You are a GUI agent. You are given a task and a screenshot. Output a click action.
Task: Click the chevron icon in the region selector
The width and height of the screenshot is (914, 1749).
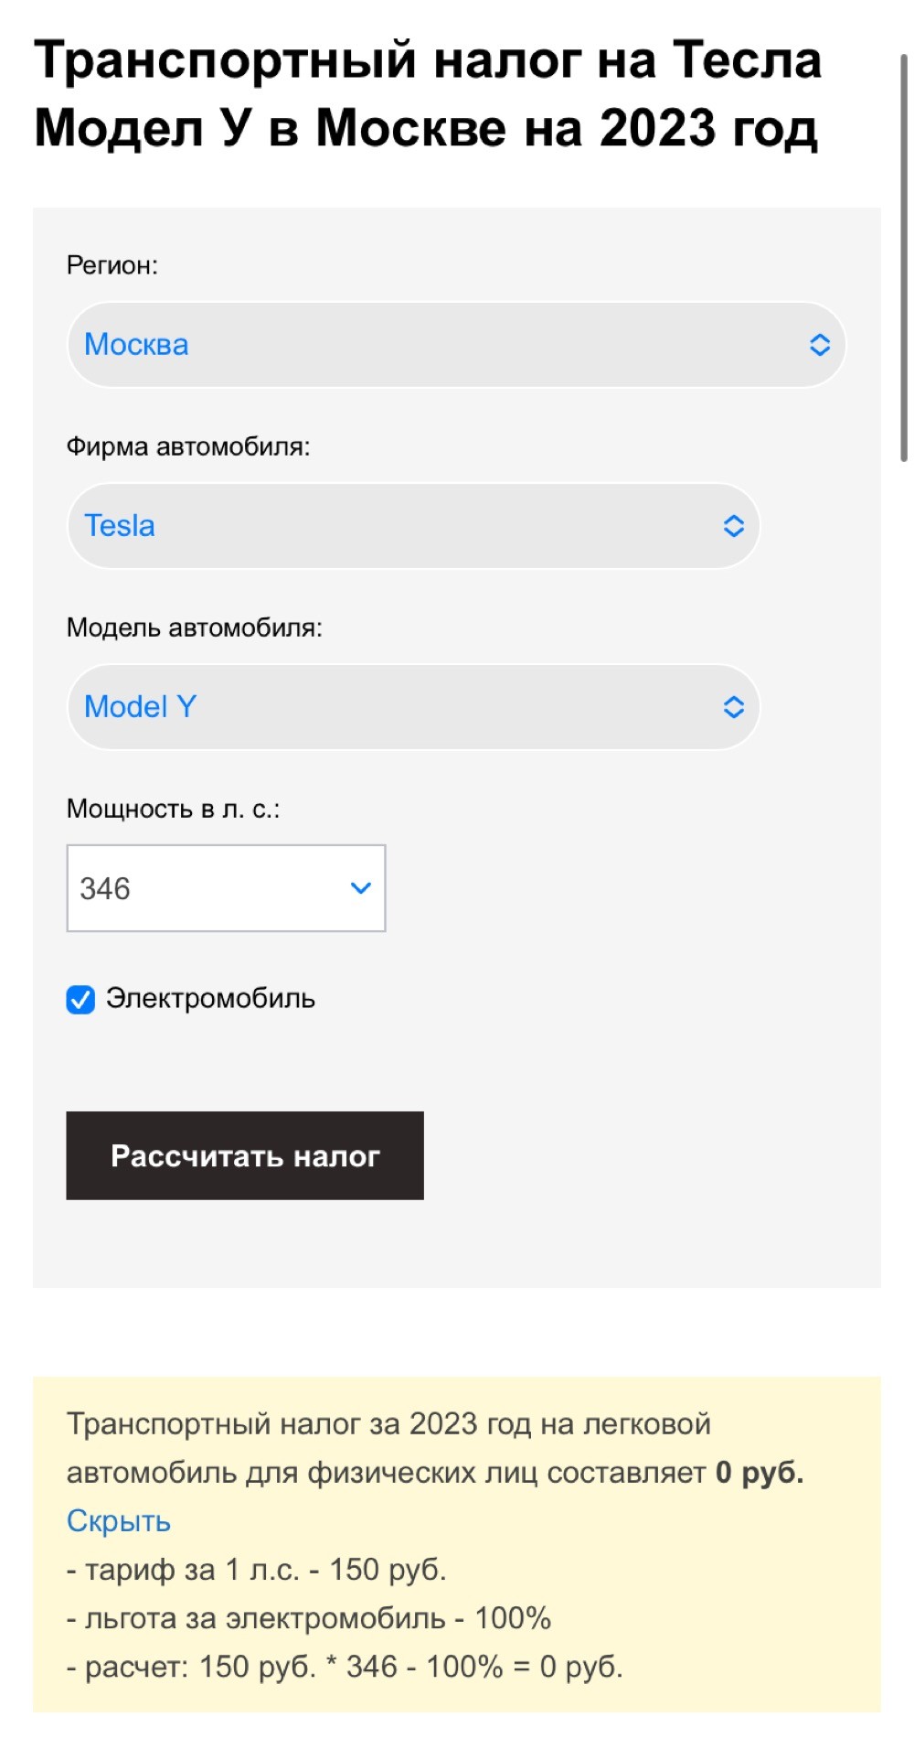click(819, 345)
